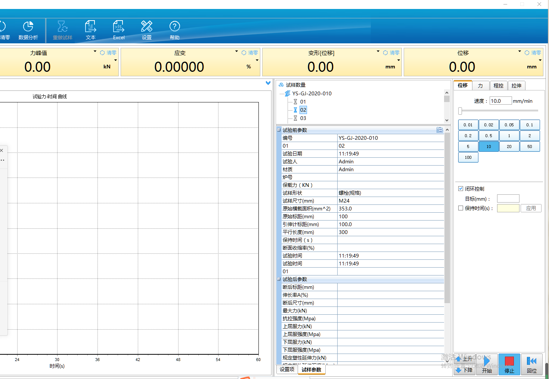
Task: Export results via the 文本 icon
Action: point(91,31)
